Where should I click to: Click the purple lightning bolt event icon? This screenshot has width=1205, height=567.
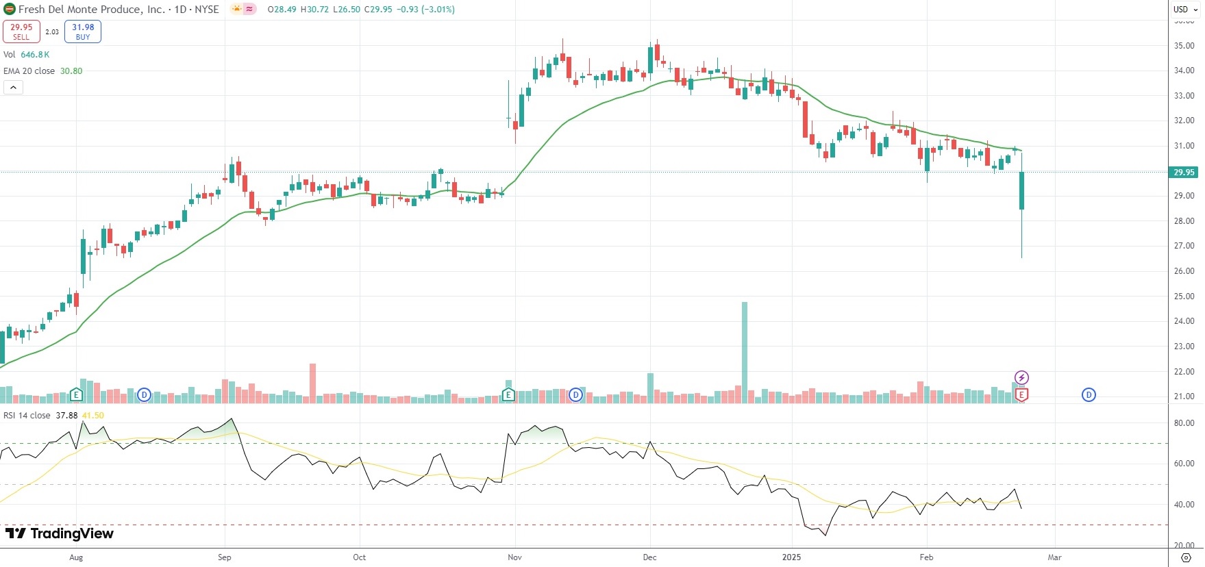(x=1021, y=377)
